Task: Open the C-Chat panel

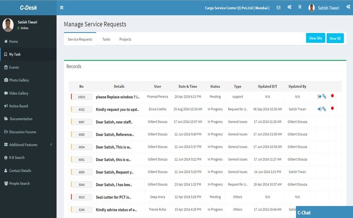Action: pos(325,213)
